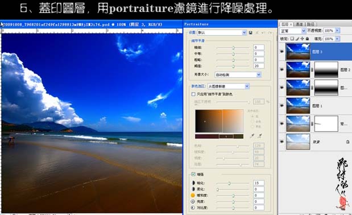Screen dimensions: 352x215
Task: Click the lock icon on the Background layer
Action: click(347, 142)
